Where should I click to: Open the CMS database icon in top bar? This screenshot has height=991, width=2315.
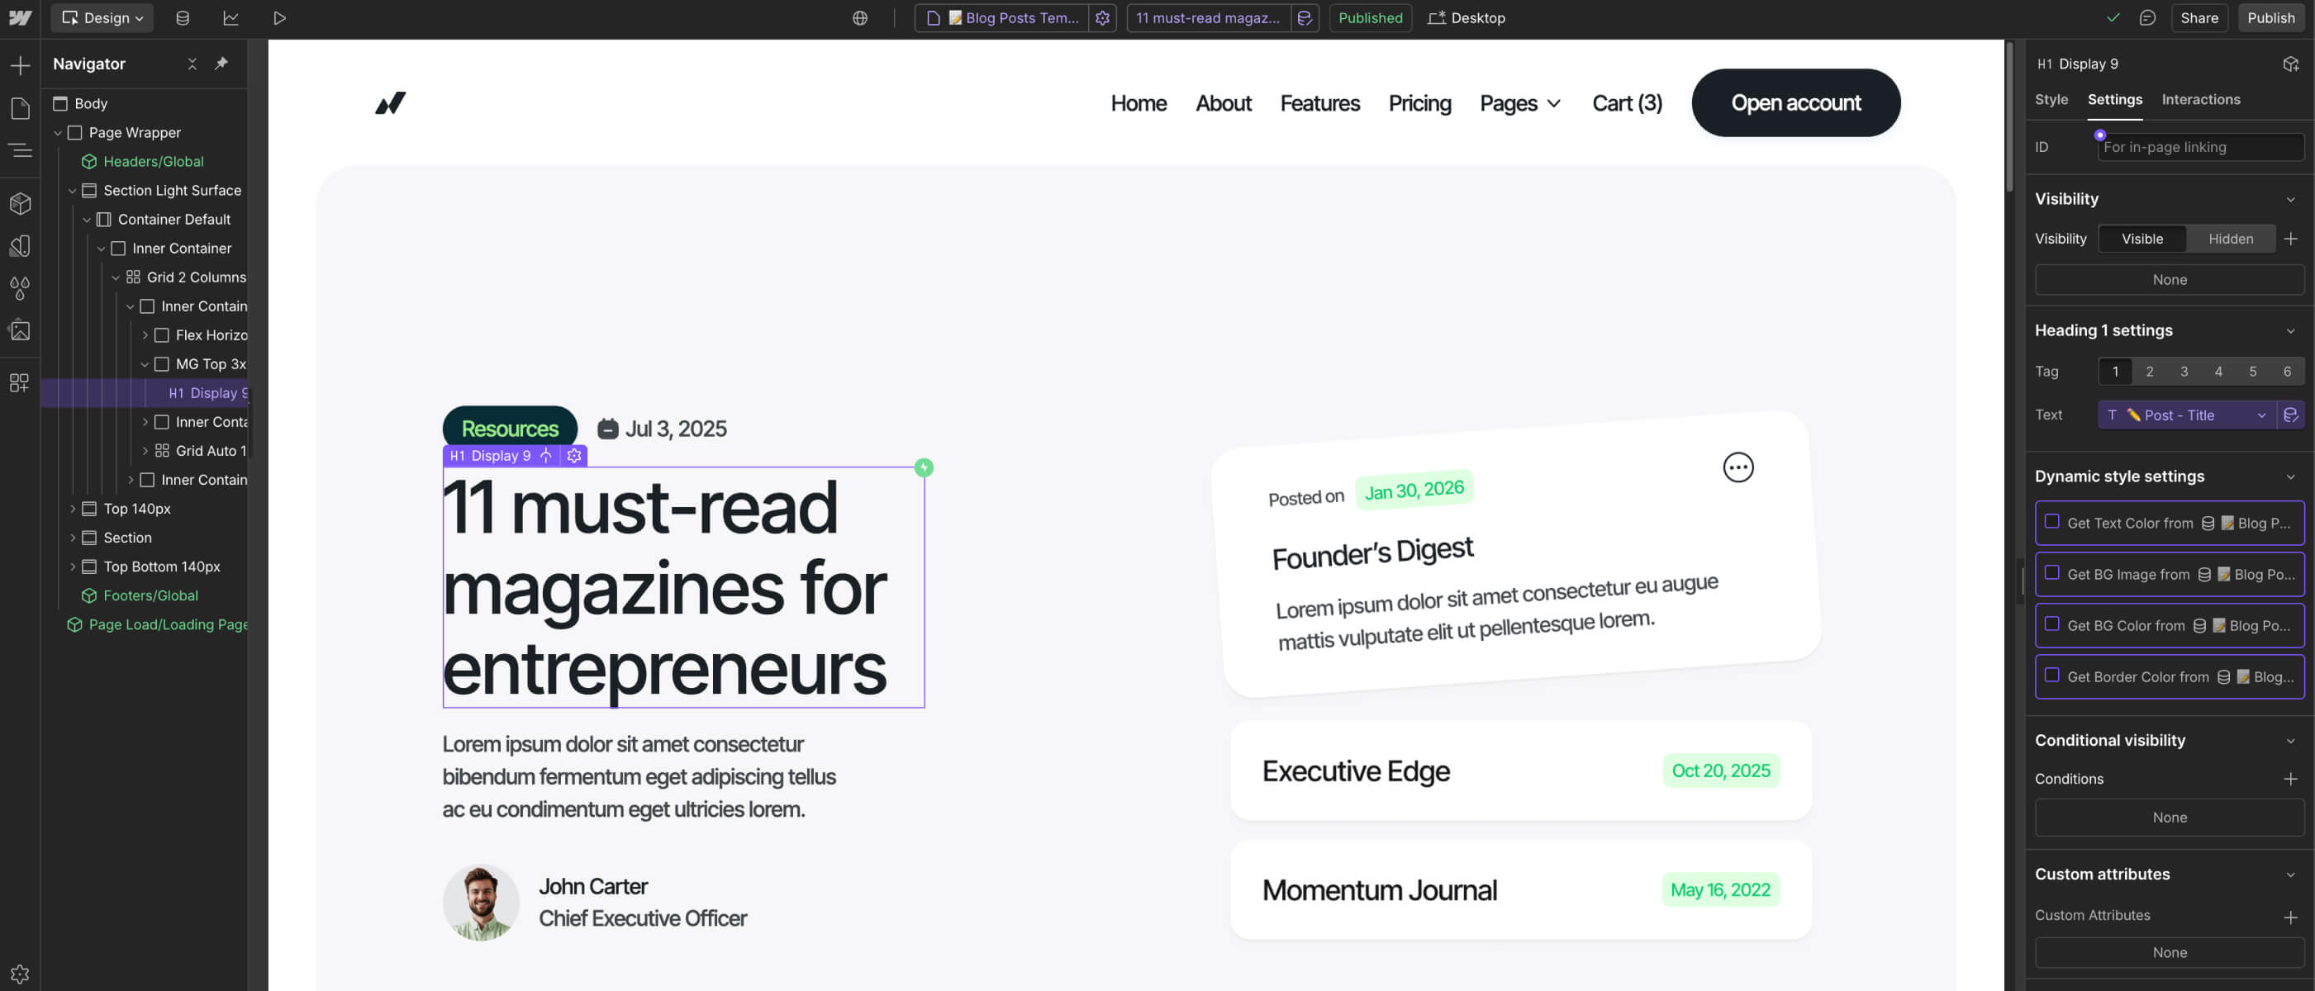(183, 18)
